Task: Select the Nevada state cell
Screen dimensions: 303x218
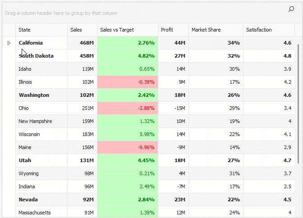Action: coord(41,200)
